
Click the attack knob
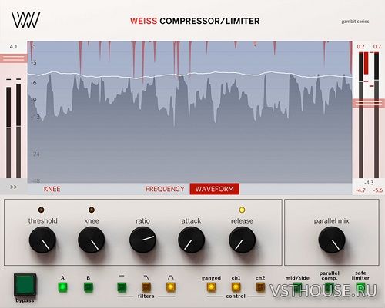point(191,240)
